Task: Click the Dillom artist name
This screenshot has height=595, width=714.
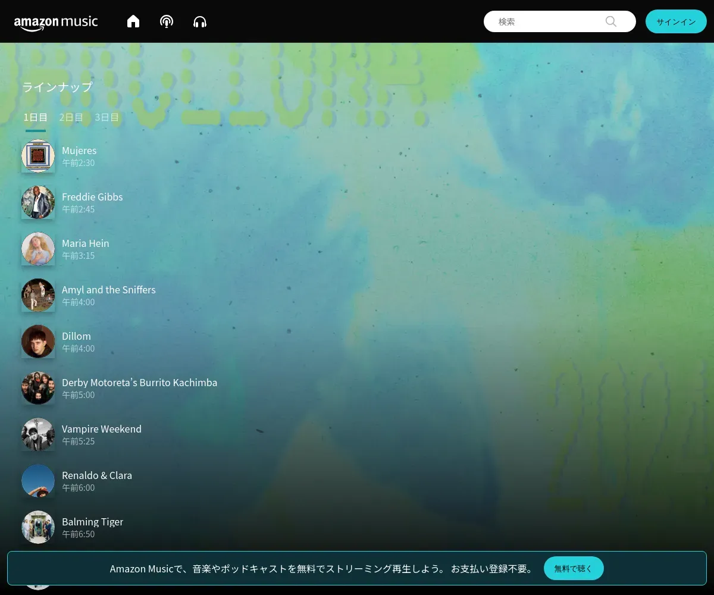Action: pyautogui.click(x=76, y=336)
